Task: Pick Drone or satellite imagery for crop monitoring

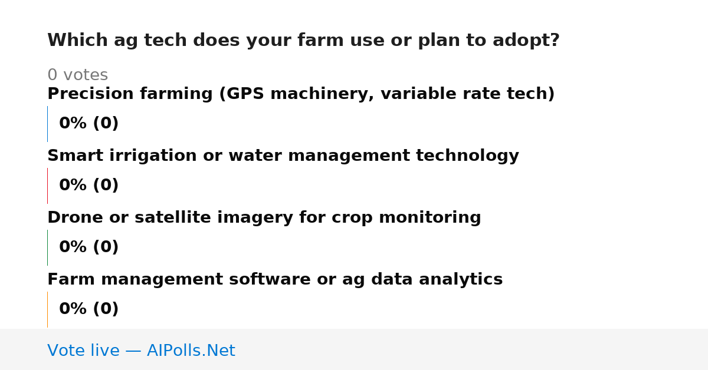Action: (x=264, y=218)
